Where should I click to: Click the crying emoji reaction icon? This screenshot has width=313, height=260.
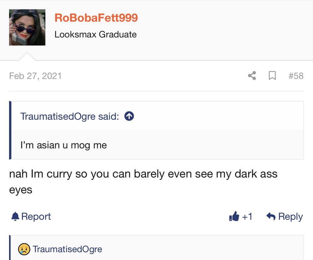24,249
